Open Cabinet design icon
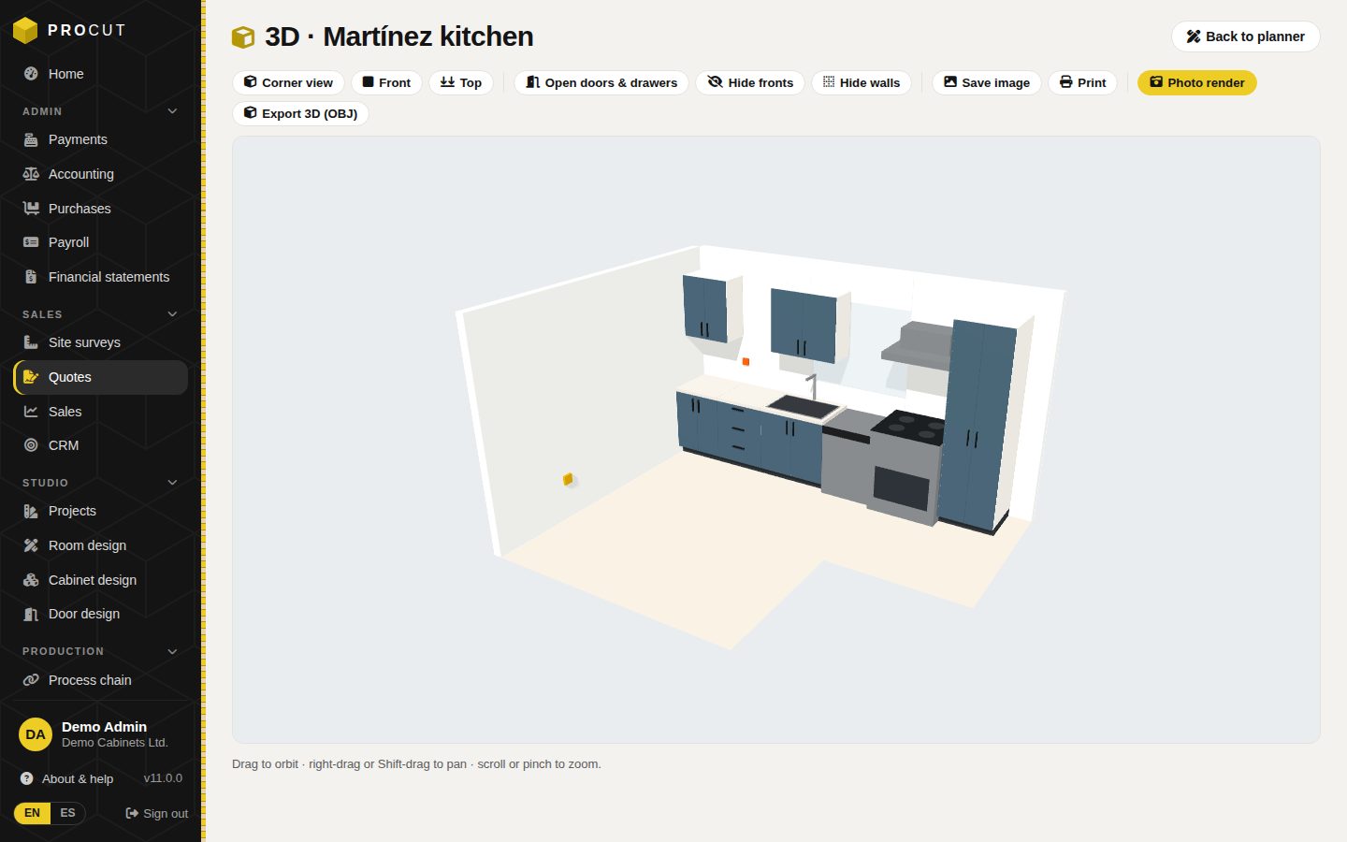1347x842 pixels. point(31,580)
